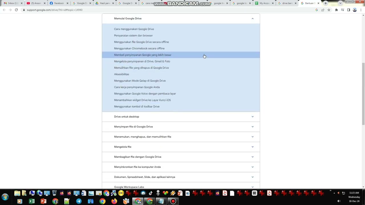
Task: Click the page vertical scrollbar thumb
Action: (363, 93)
